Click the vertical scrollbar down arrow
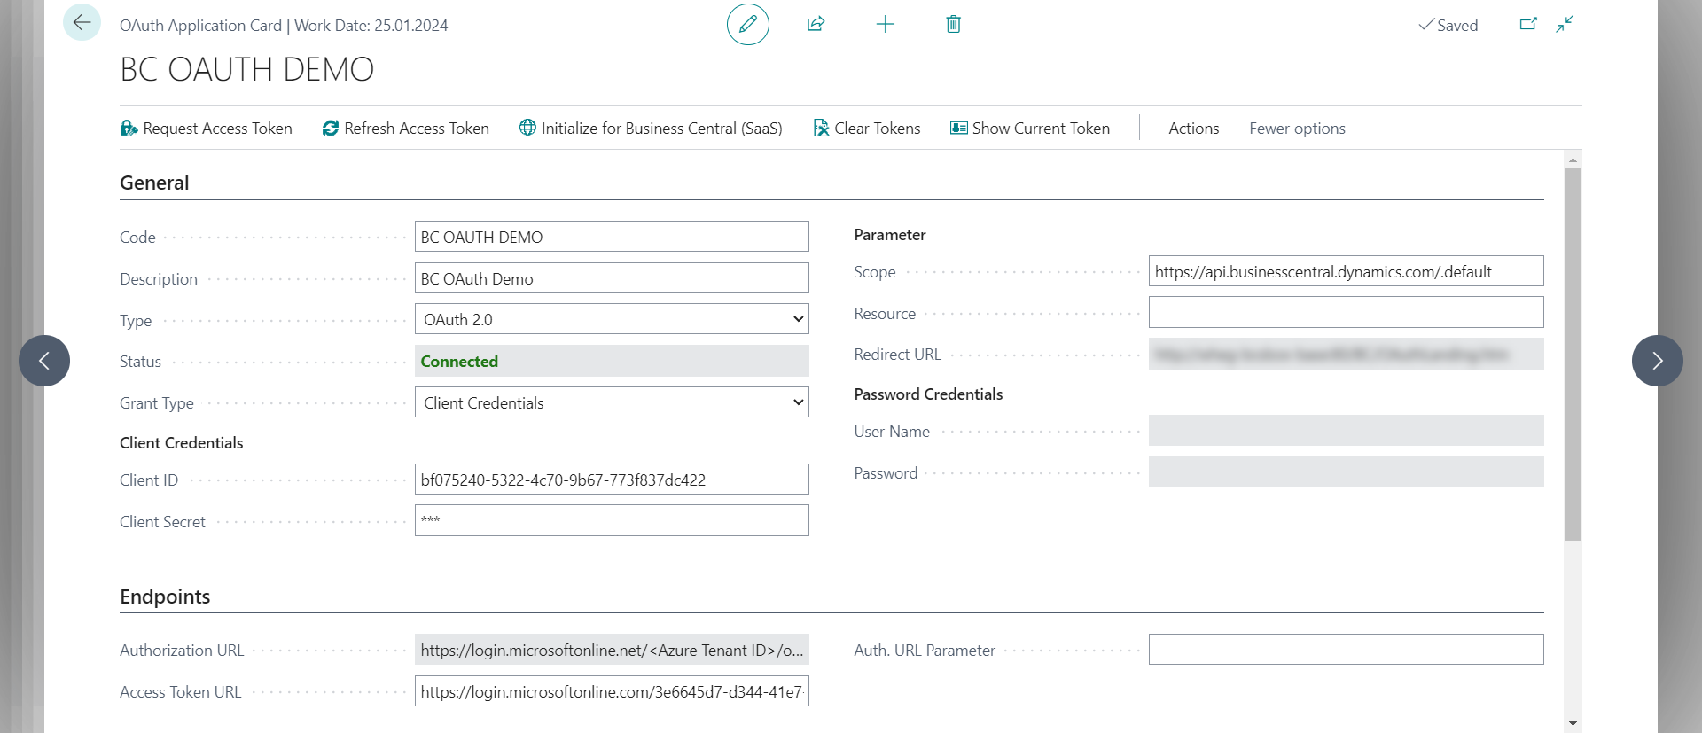This screenshot has width=1702, height=733. 1573,723
